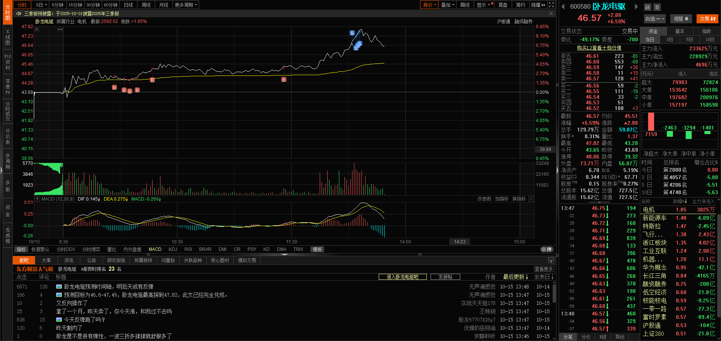Switch to the 15分钟 chart tab
The width and height of the screenshot is (721, 341).
[75, 5]
